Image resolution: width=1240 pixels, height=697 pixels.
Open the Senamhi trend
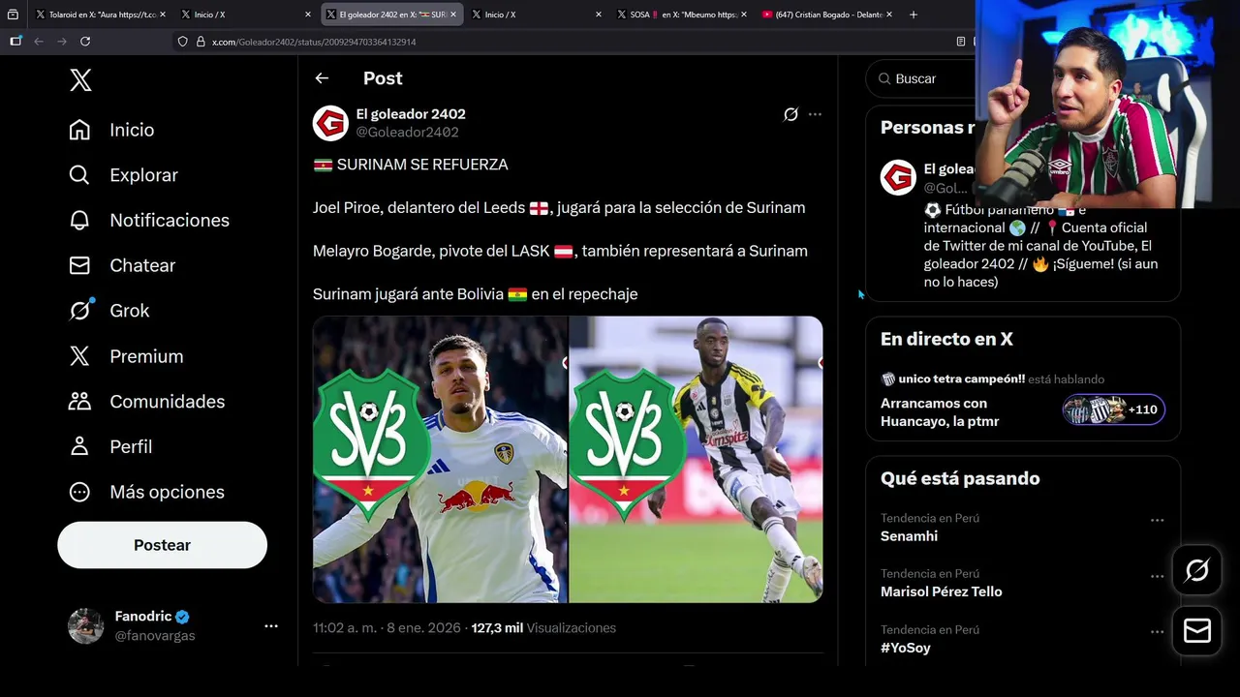[909, 536]
